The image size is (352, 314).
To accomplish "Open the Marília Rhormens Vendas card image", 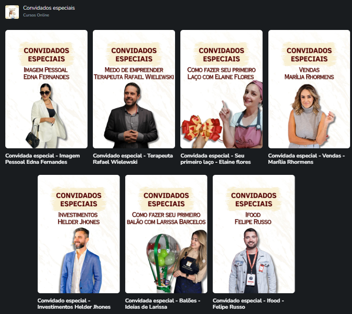I will point(309,89).
